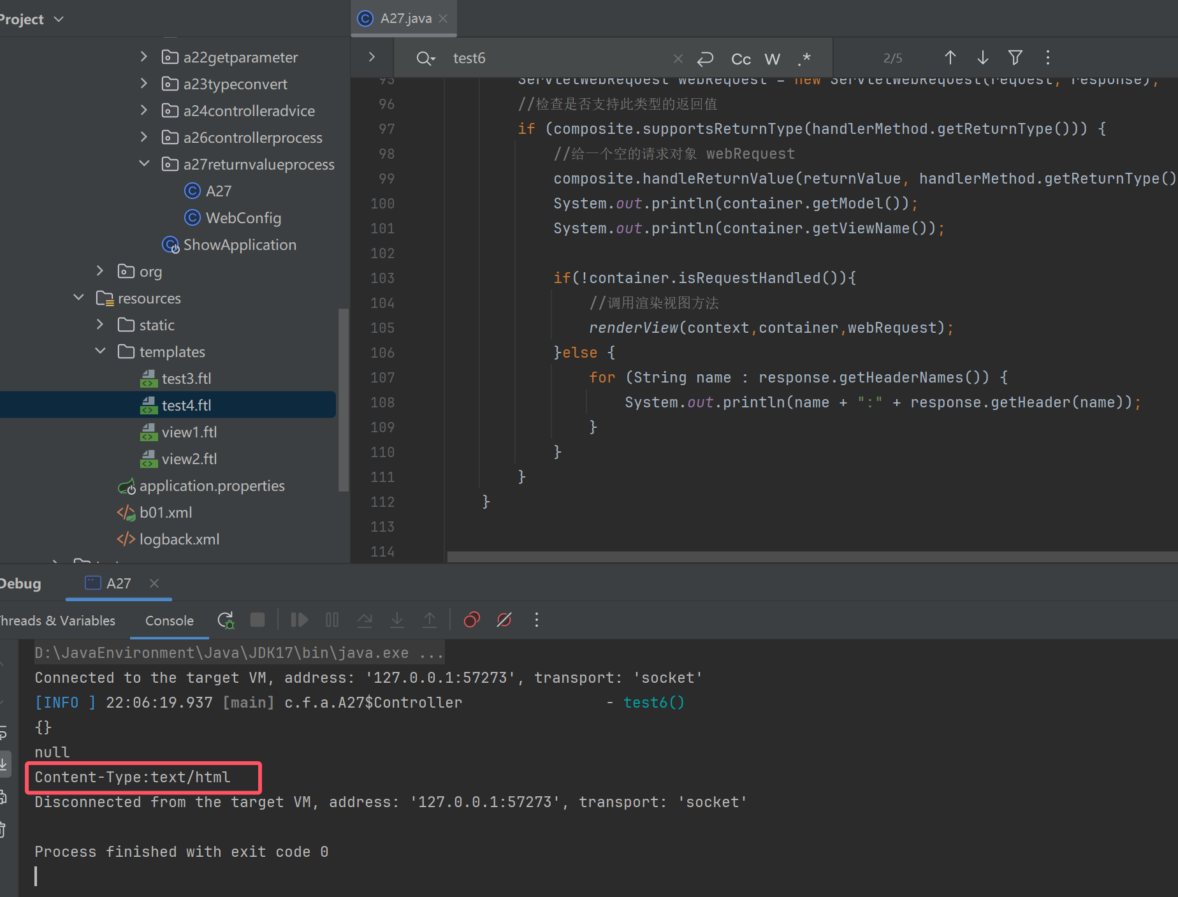Clear the test6 search text
Viewport: 1178px width, 897px height.
(678, 59)
